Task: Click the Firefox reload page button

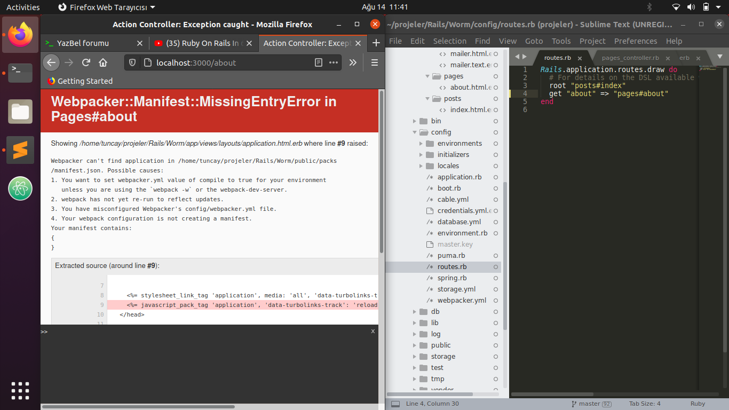Action: click(x=86, y=62)
